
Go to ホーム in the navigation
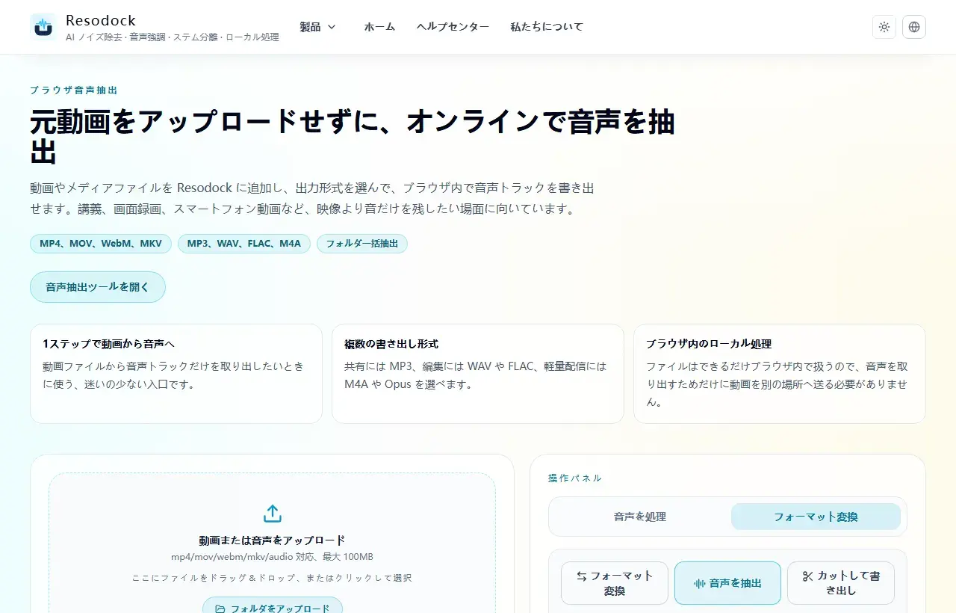click(379, 27)
